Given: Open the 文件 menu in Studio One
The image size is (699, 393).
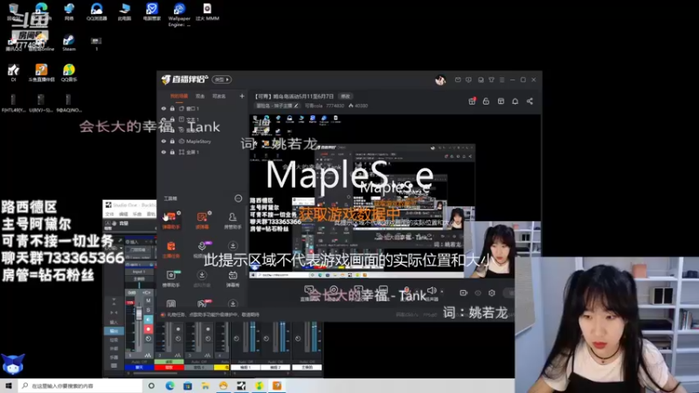Looking at the screenshot, I should point(109,214).
